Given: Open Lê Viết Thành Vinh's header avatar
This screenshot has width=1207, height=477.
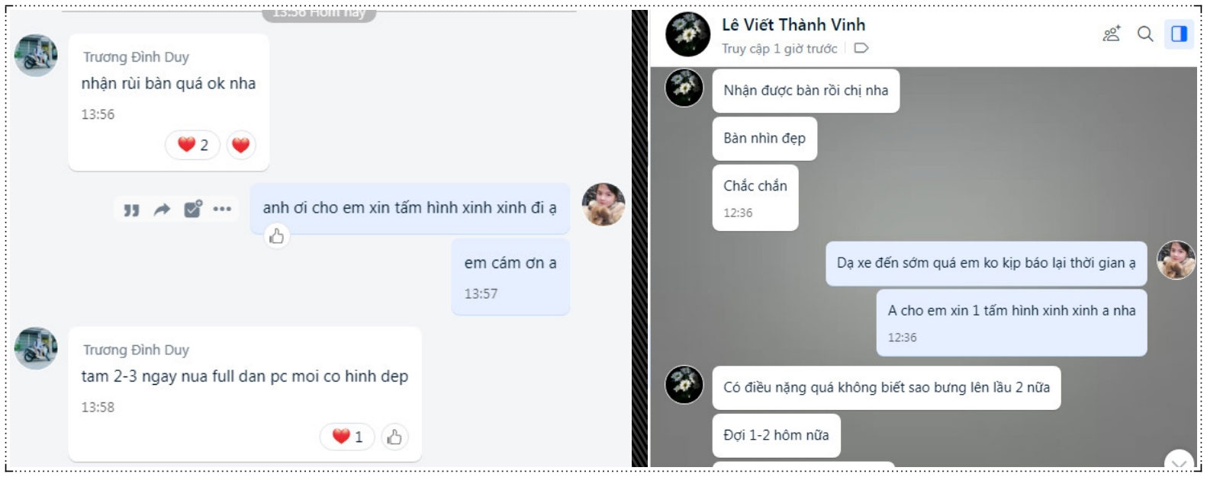Looking at the screenshot, I should click(x=688, y=34).
